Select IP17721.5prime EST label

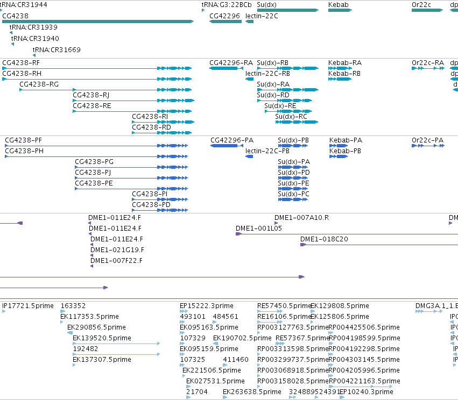tap(28, 306)
